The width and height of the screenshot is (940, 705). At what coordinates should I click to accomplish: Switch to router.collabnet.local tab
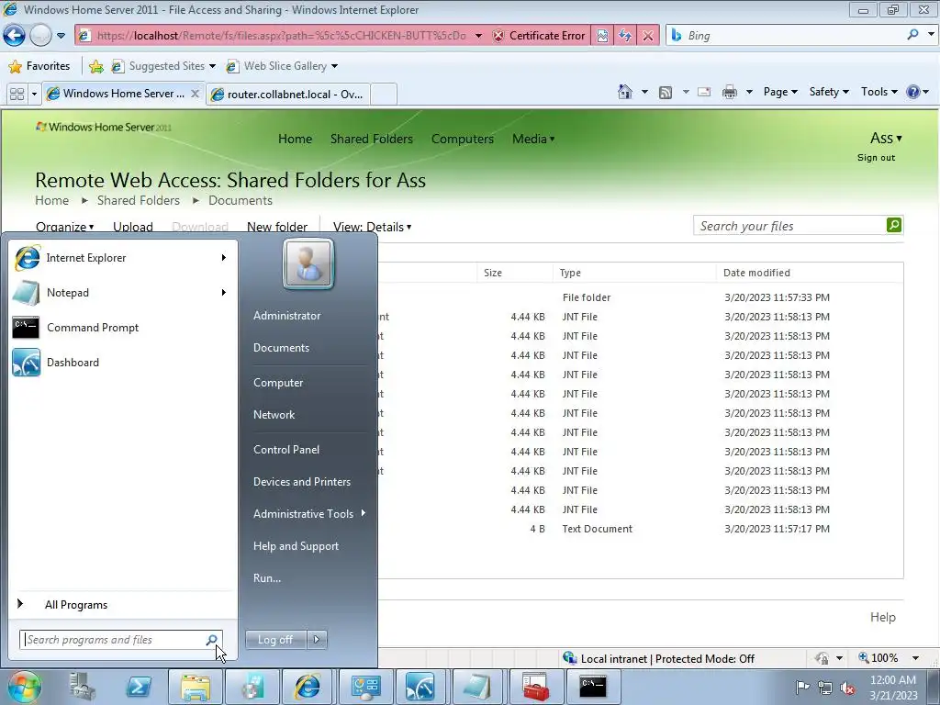pos(287,95)
